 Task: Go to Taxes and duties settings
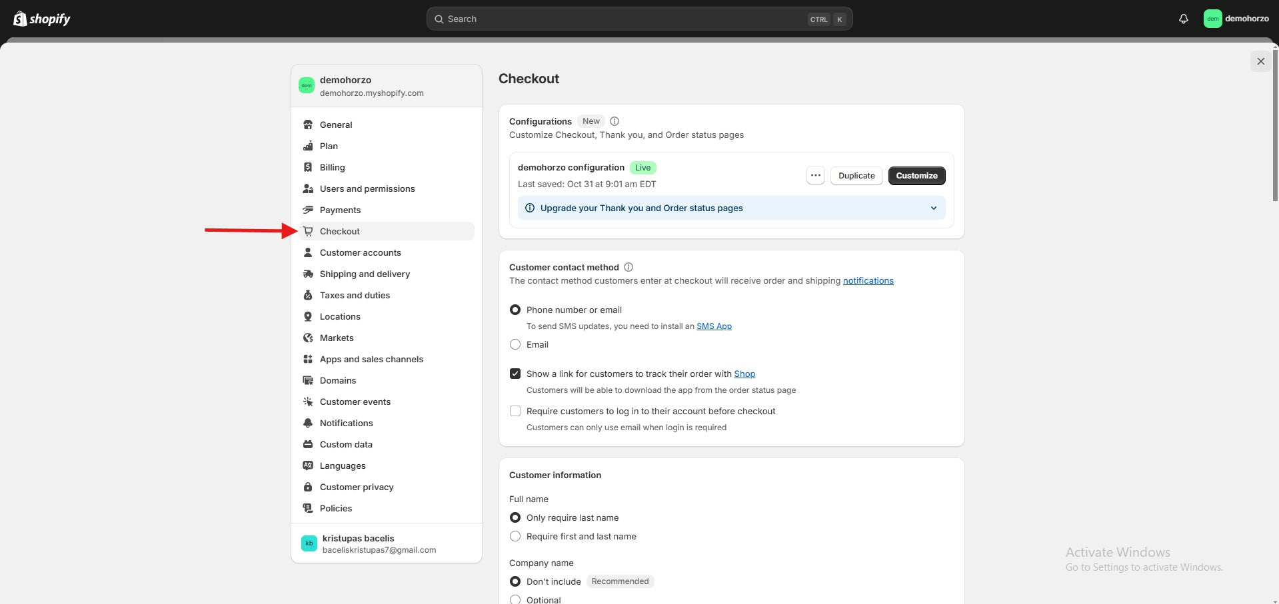(x=355, y=295)
